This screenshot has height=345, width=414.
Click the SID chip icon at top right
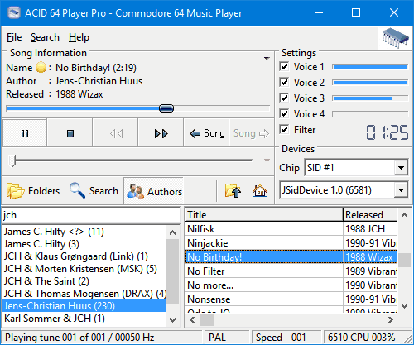pyautogui.click(x=395, y=38)
